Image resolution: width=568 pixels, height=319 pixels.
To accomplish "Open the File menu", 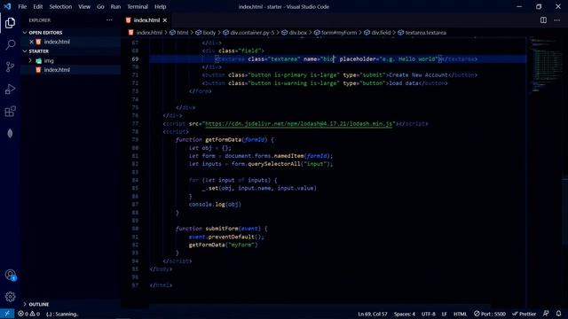I will click(x=22, y=6).
